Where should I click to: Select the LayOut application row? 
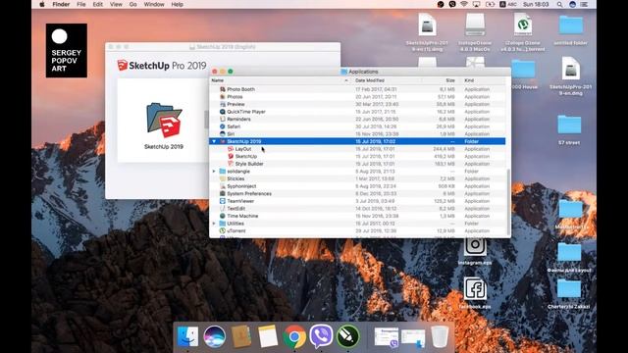[357, 149]
